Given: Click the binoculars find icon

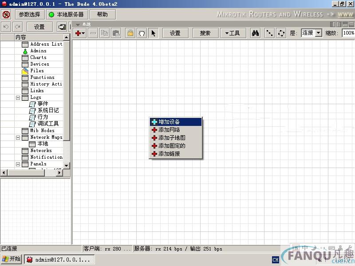Looking at the screenshot, I should [x=255, y=33].
